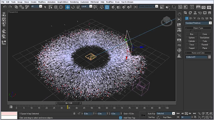Screen dimensions: 214x120
Task: Open the Local reference coordinate dropdown
Action: coord(87,6)
